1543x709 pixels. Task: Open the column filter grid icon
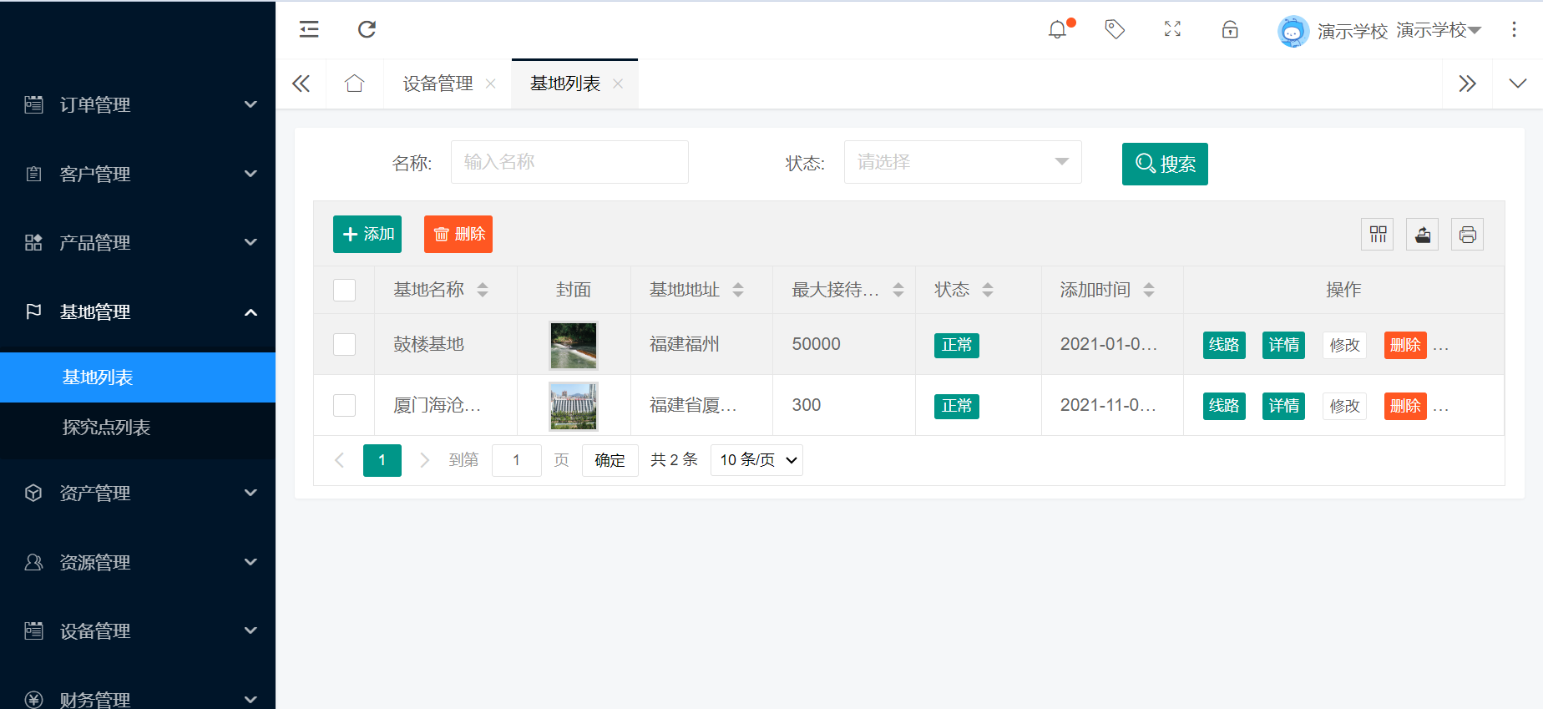(x=1378, y=235)
